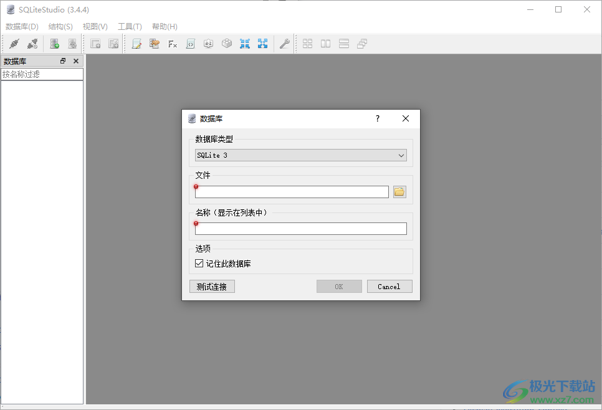
Task: Click the 文件 path input field
Action: (292, 191)
